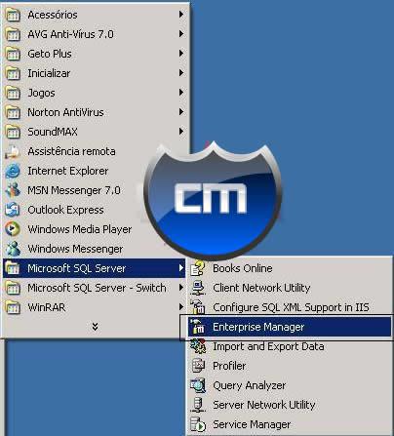Click the Outlook Express icon
Screen dimensions: 394x436
tap(13, 210)
